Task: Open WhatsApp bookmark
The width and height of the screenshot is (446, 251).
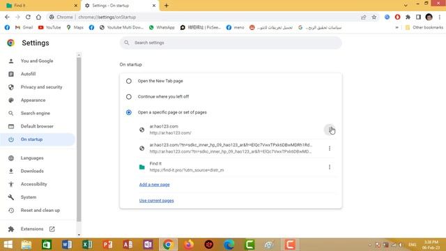Action: pyautogui.click(x=162, y=28)
